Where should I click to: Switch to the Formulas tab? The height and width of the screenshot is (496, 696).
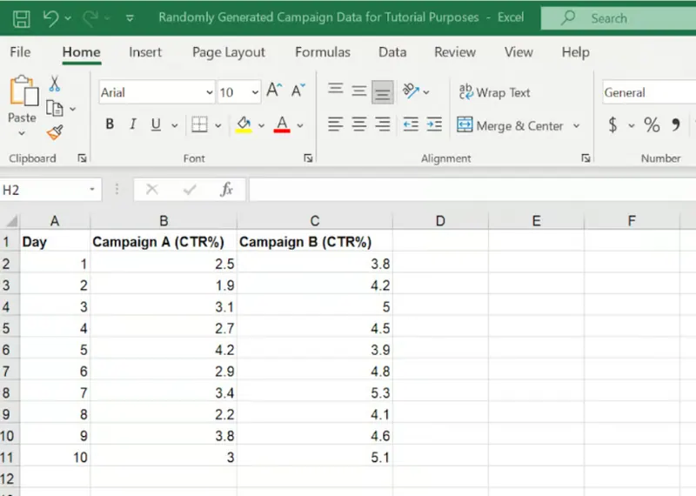tap(323, 52)
